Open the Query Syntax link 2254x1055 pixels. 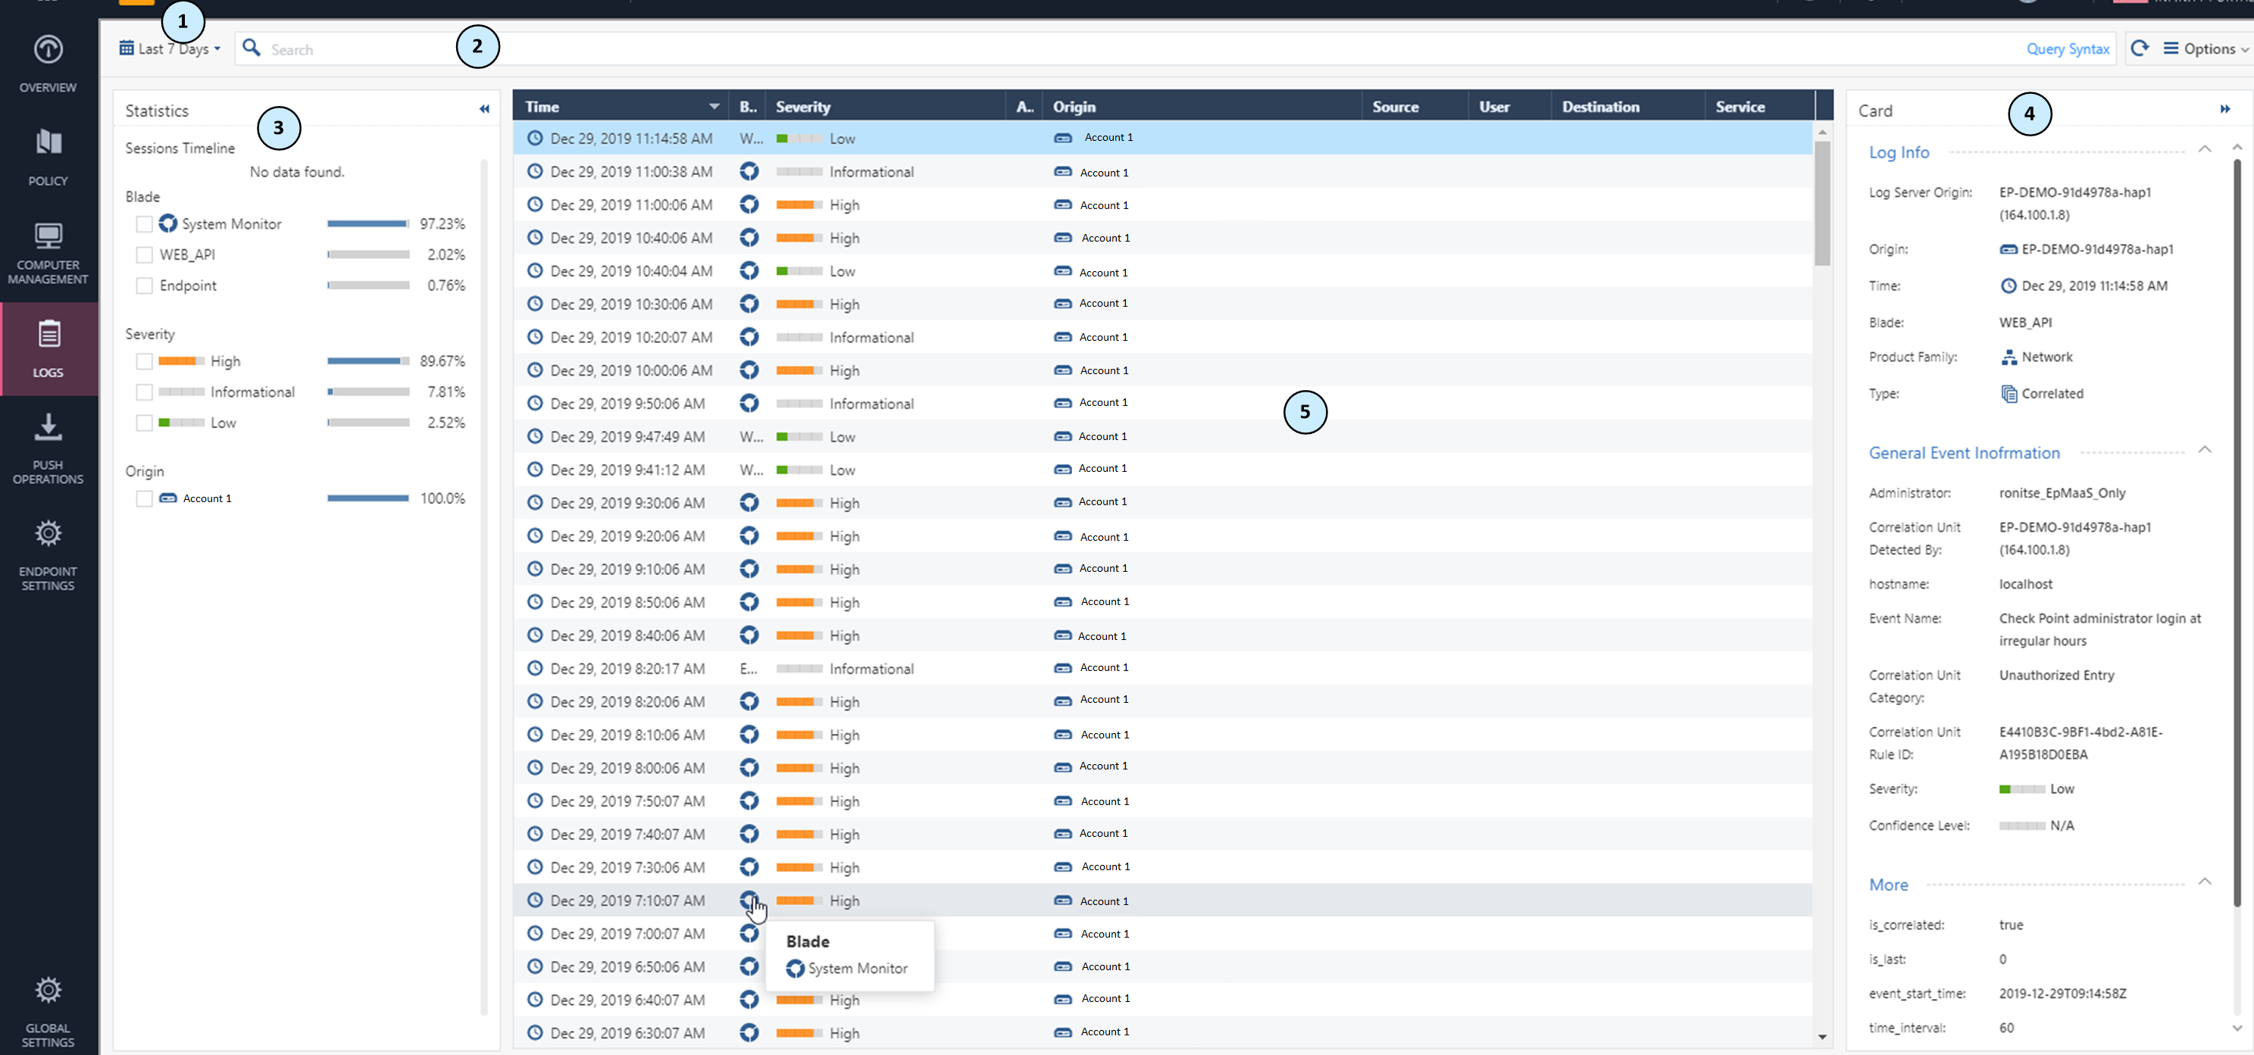(2068, 49)
